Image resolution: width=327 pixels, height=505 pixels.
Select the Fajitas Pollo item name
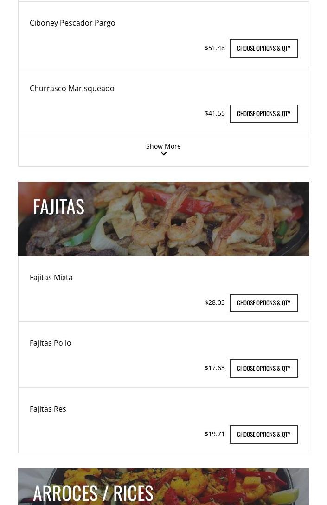[51, 343]
